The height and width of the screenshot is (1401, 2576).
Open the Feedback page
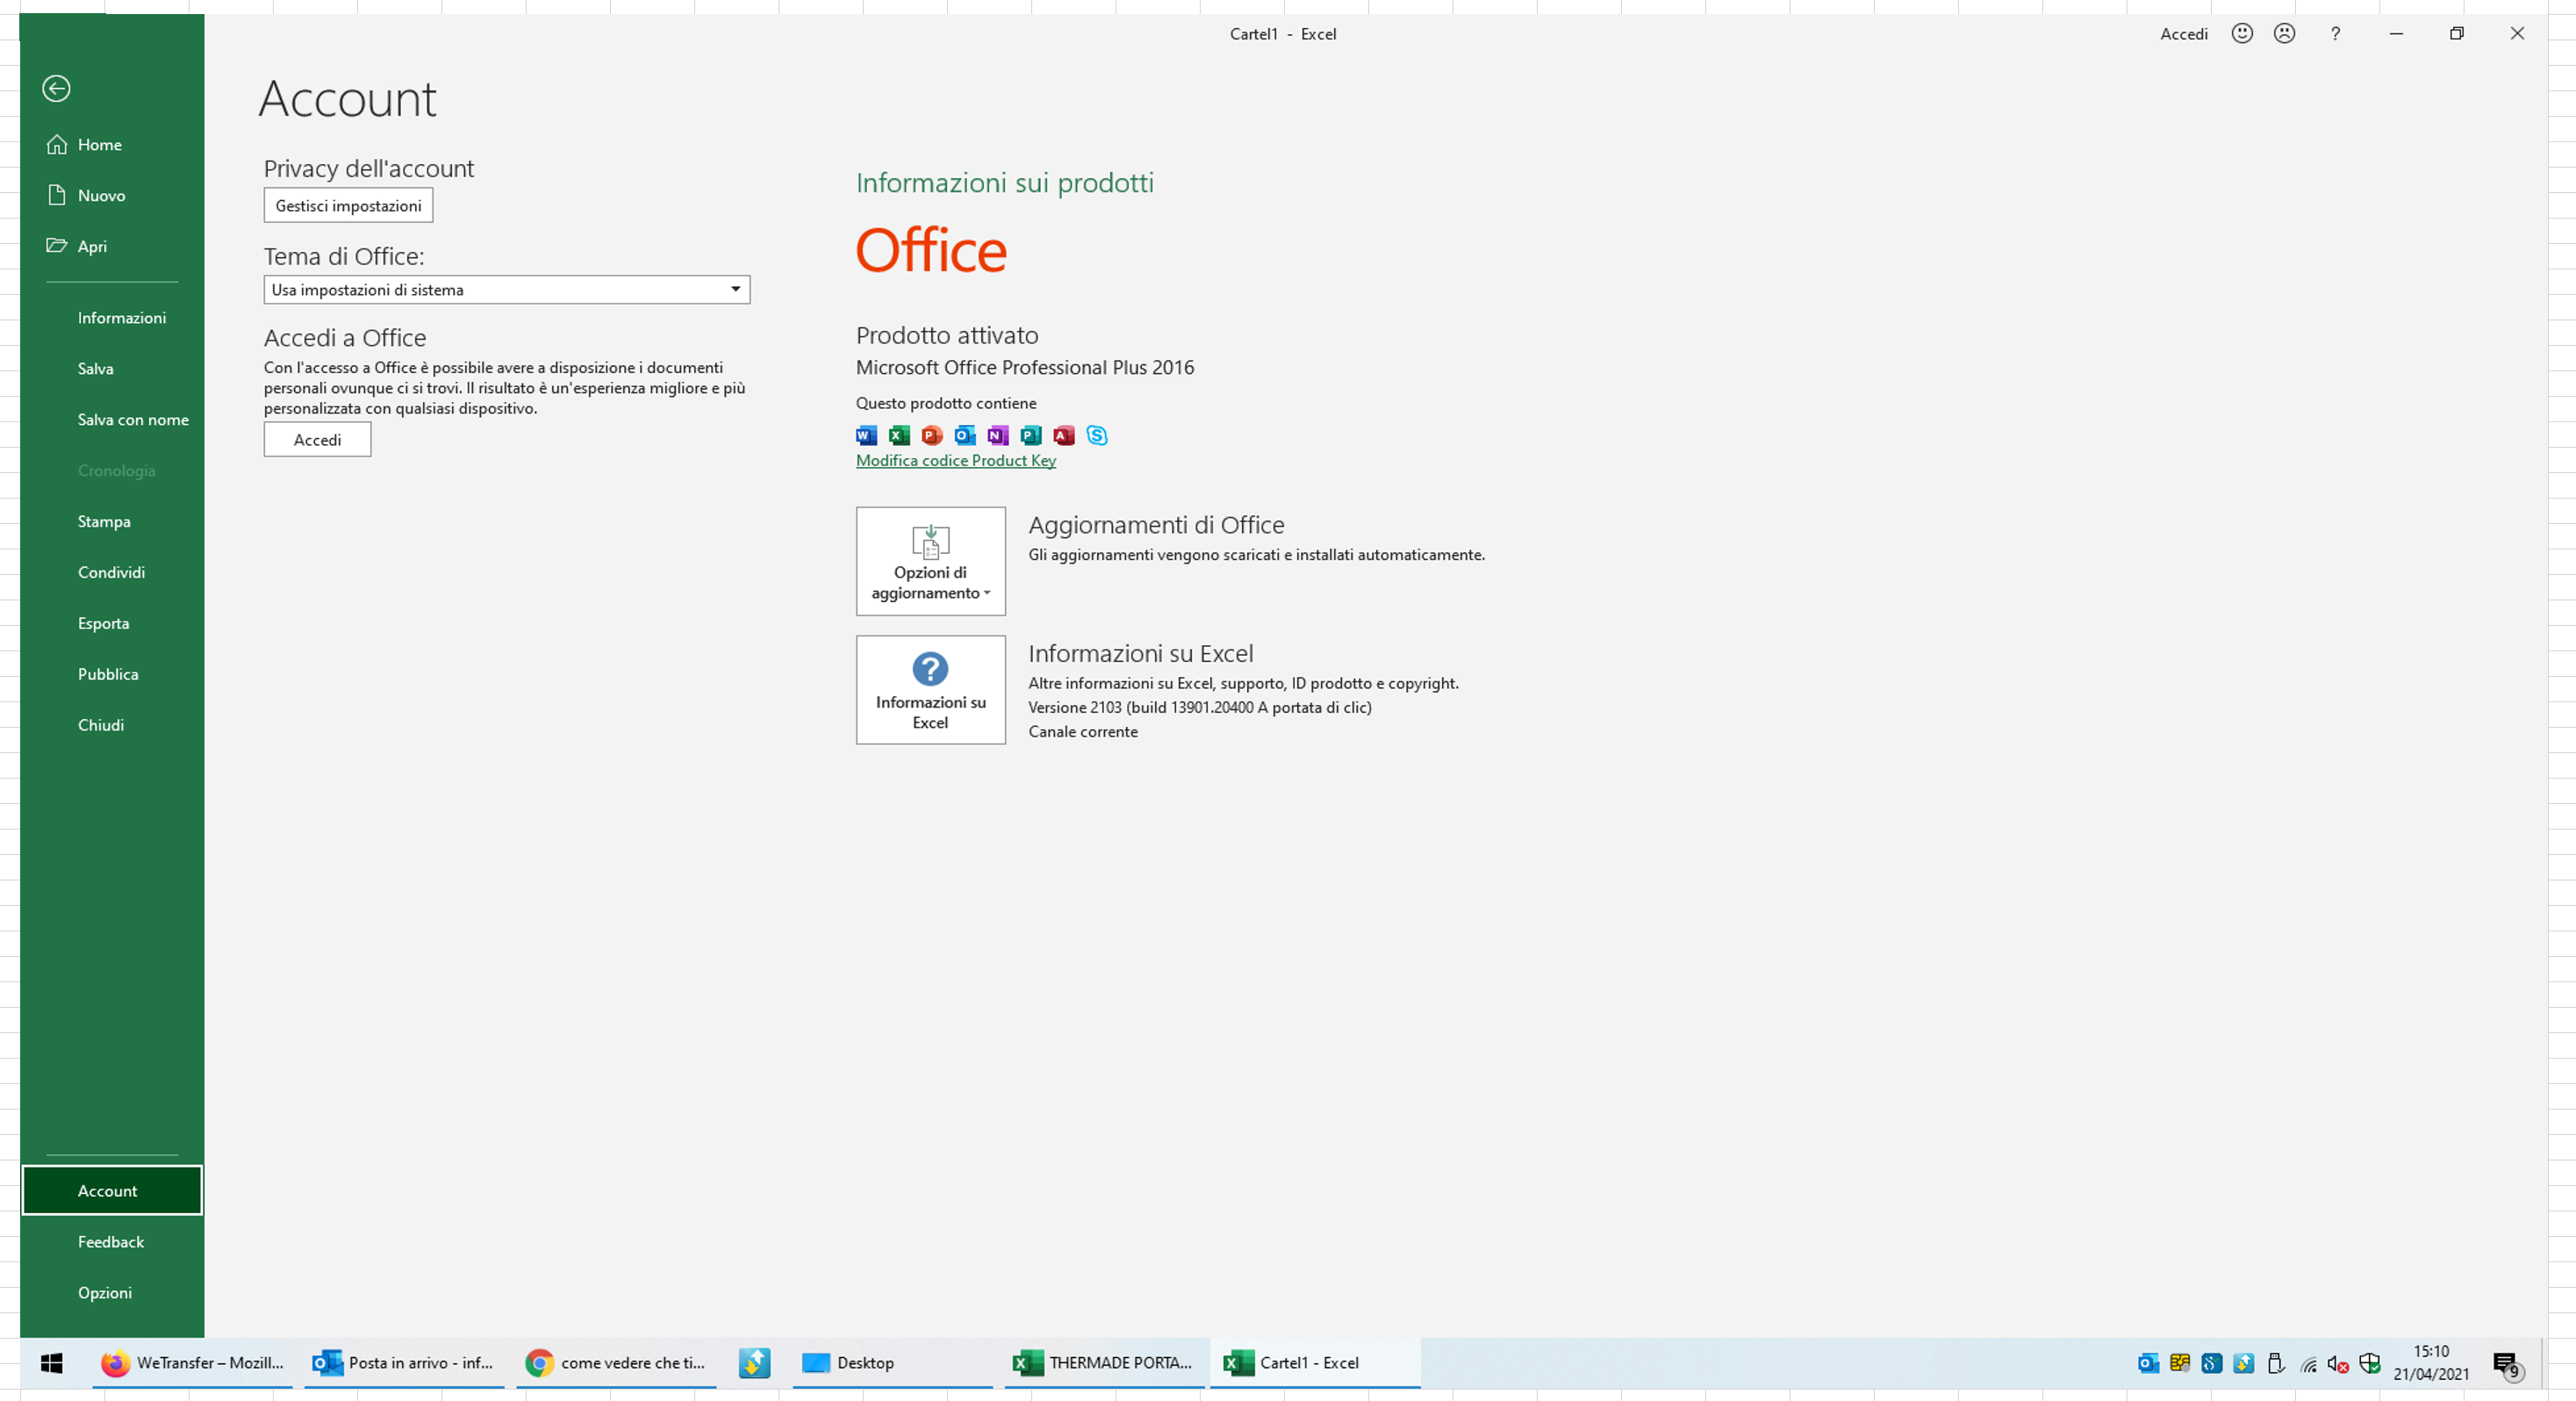(112, 1242)
